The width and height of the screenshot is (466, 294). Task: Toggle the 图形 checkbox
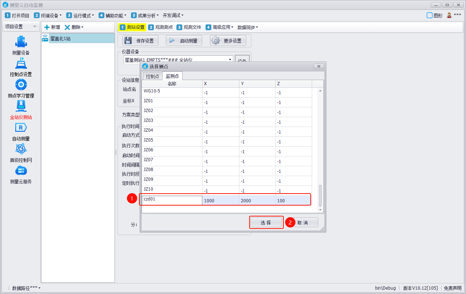pos(430,15)
